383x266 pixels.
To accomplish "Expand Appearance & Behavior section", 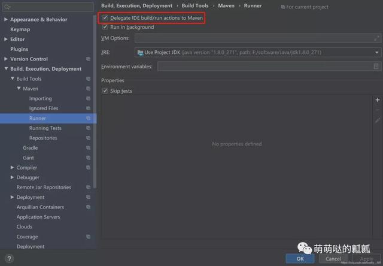I will point(6,19).
